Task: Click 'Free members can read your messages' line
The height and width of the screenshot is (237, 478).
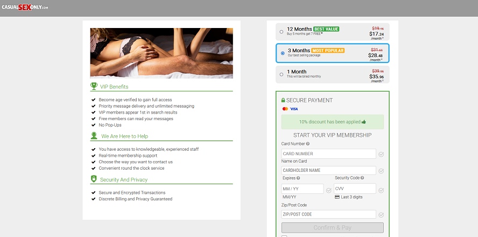Action: click(x=136, y=119)
